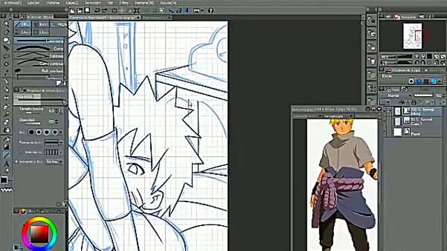Switch to the Negr sub tool group

coord(59,24)
